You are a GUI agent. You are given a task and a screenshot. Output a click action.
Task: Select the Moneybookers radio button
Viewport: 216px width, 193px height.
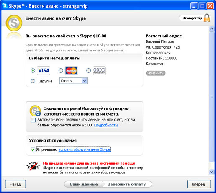coord(88,70)
